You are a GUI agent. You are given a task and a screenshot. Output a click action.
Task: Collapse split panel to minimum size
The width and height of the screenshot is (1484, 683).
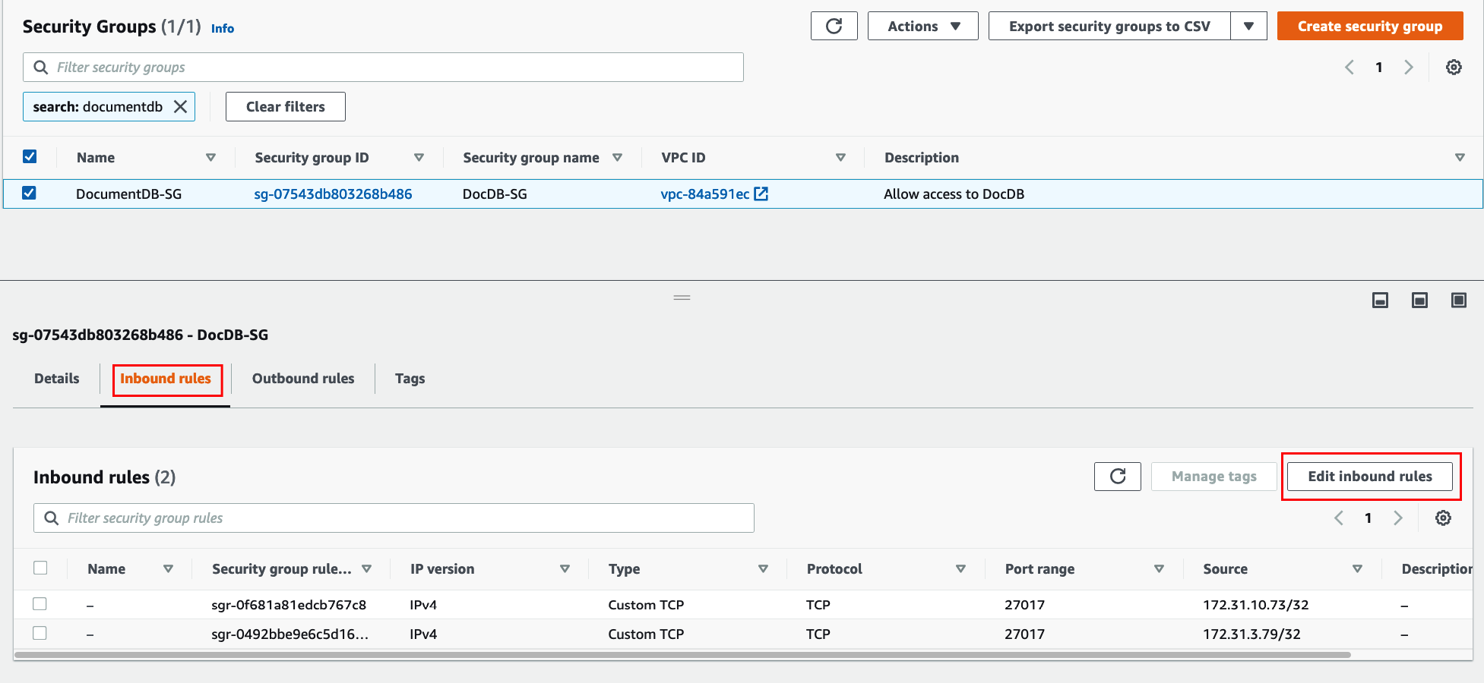point(1380,301)
